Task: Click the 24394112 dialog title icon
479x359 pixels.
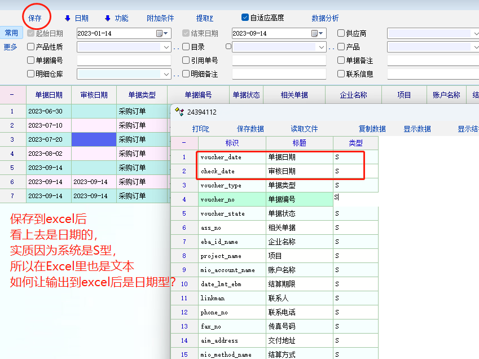Action: [179, 112]
